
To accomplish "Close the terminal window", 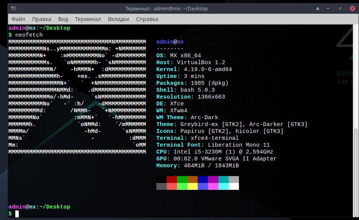I will click(x=353, y=8).
